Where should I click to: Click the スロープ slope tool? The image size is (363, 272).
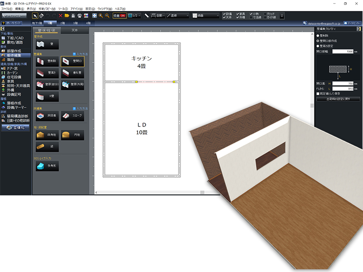pos(72,116)
